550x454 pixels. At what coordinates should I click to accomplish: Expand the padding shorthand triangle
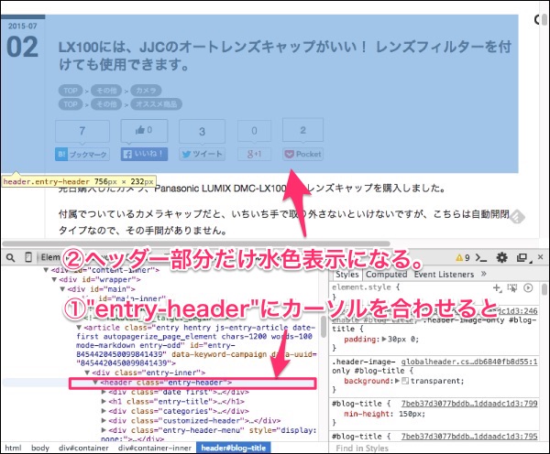coord(384,339)
